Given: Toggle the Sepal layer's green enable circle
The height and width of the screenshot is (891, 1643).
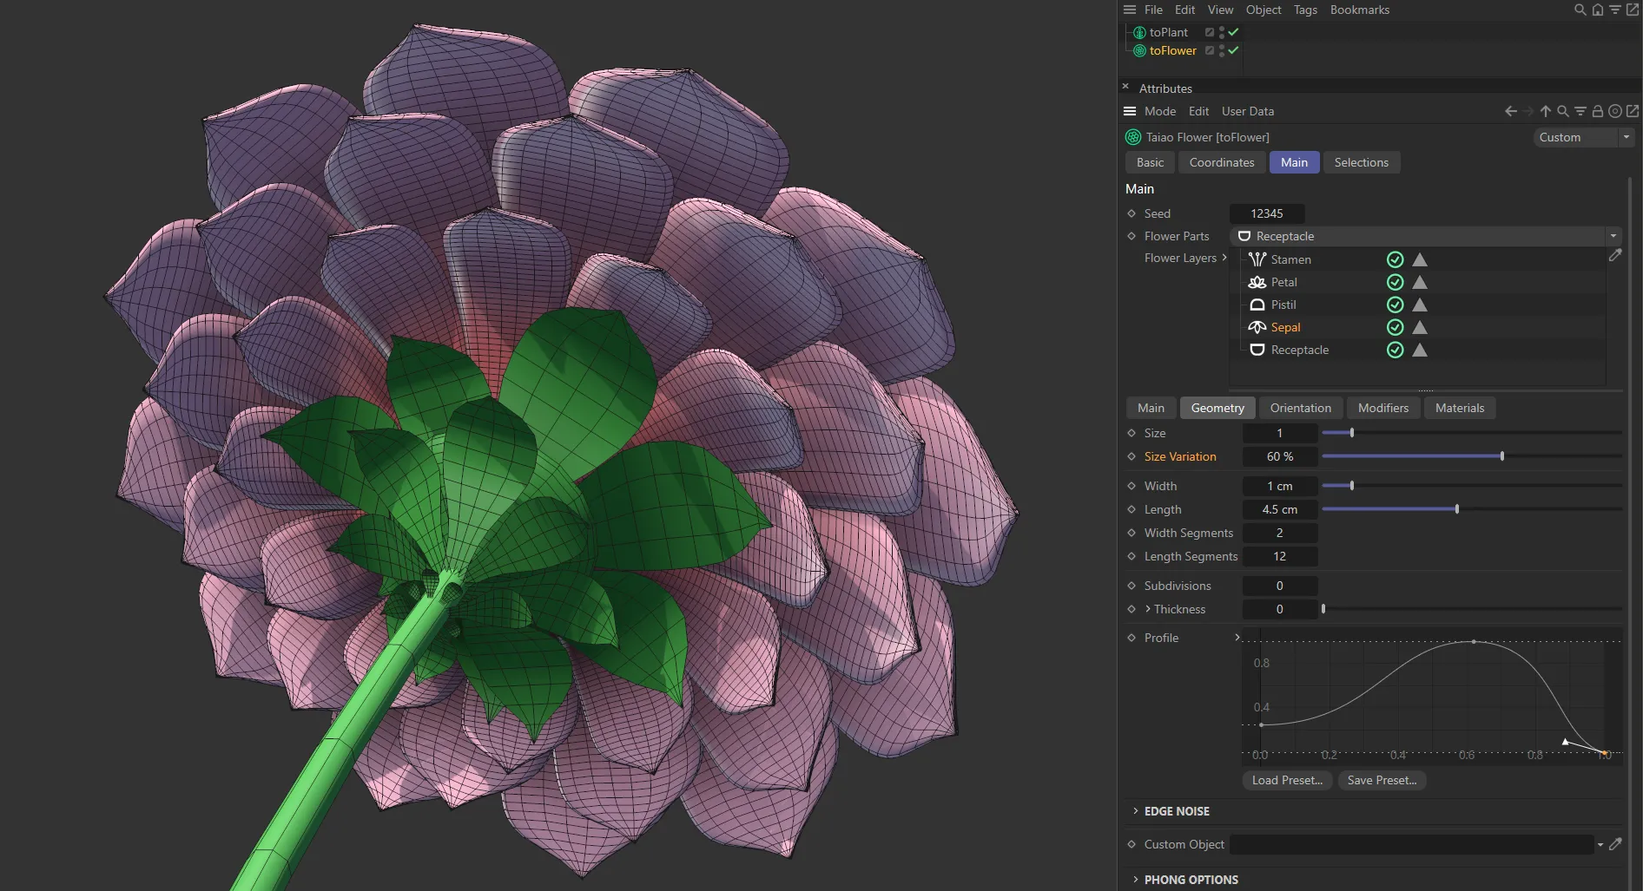Looking at the screenshot, I should point(1395,327).
